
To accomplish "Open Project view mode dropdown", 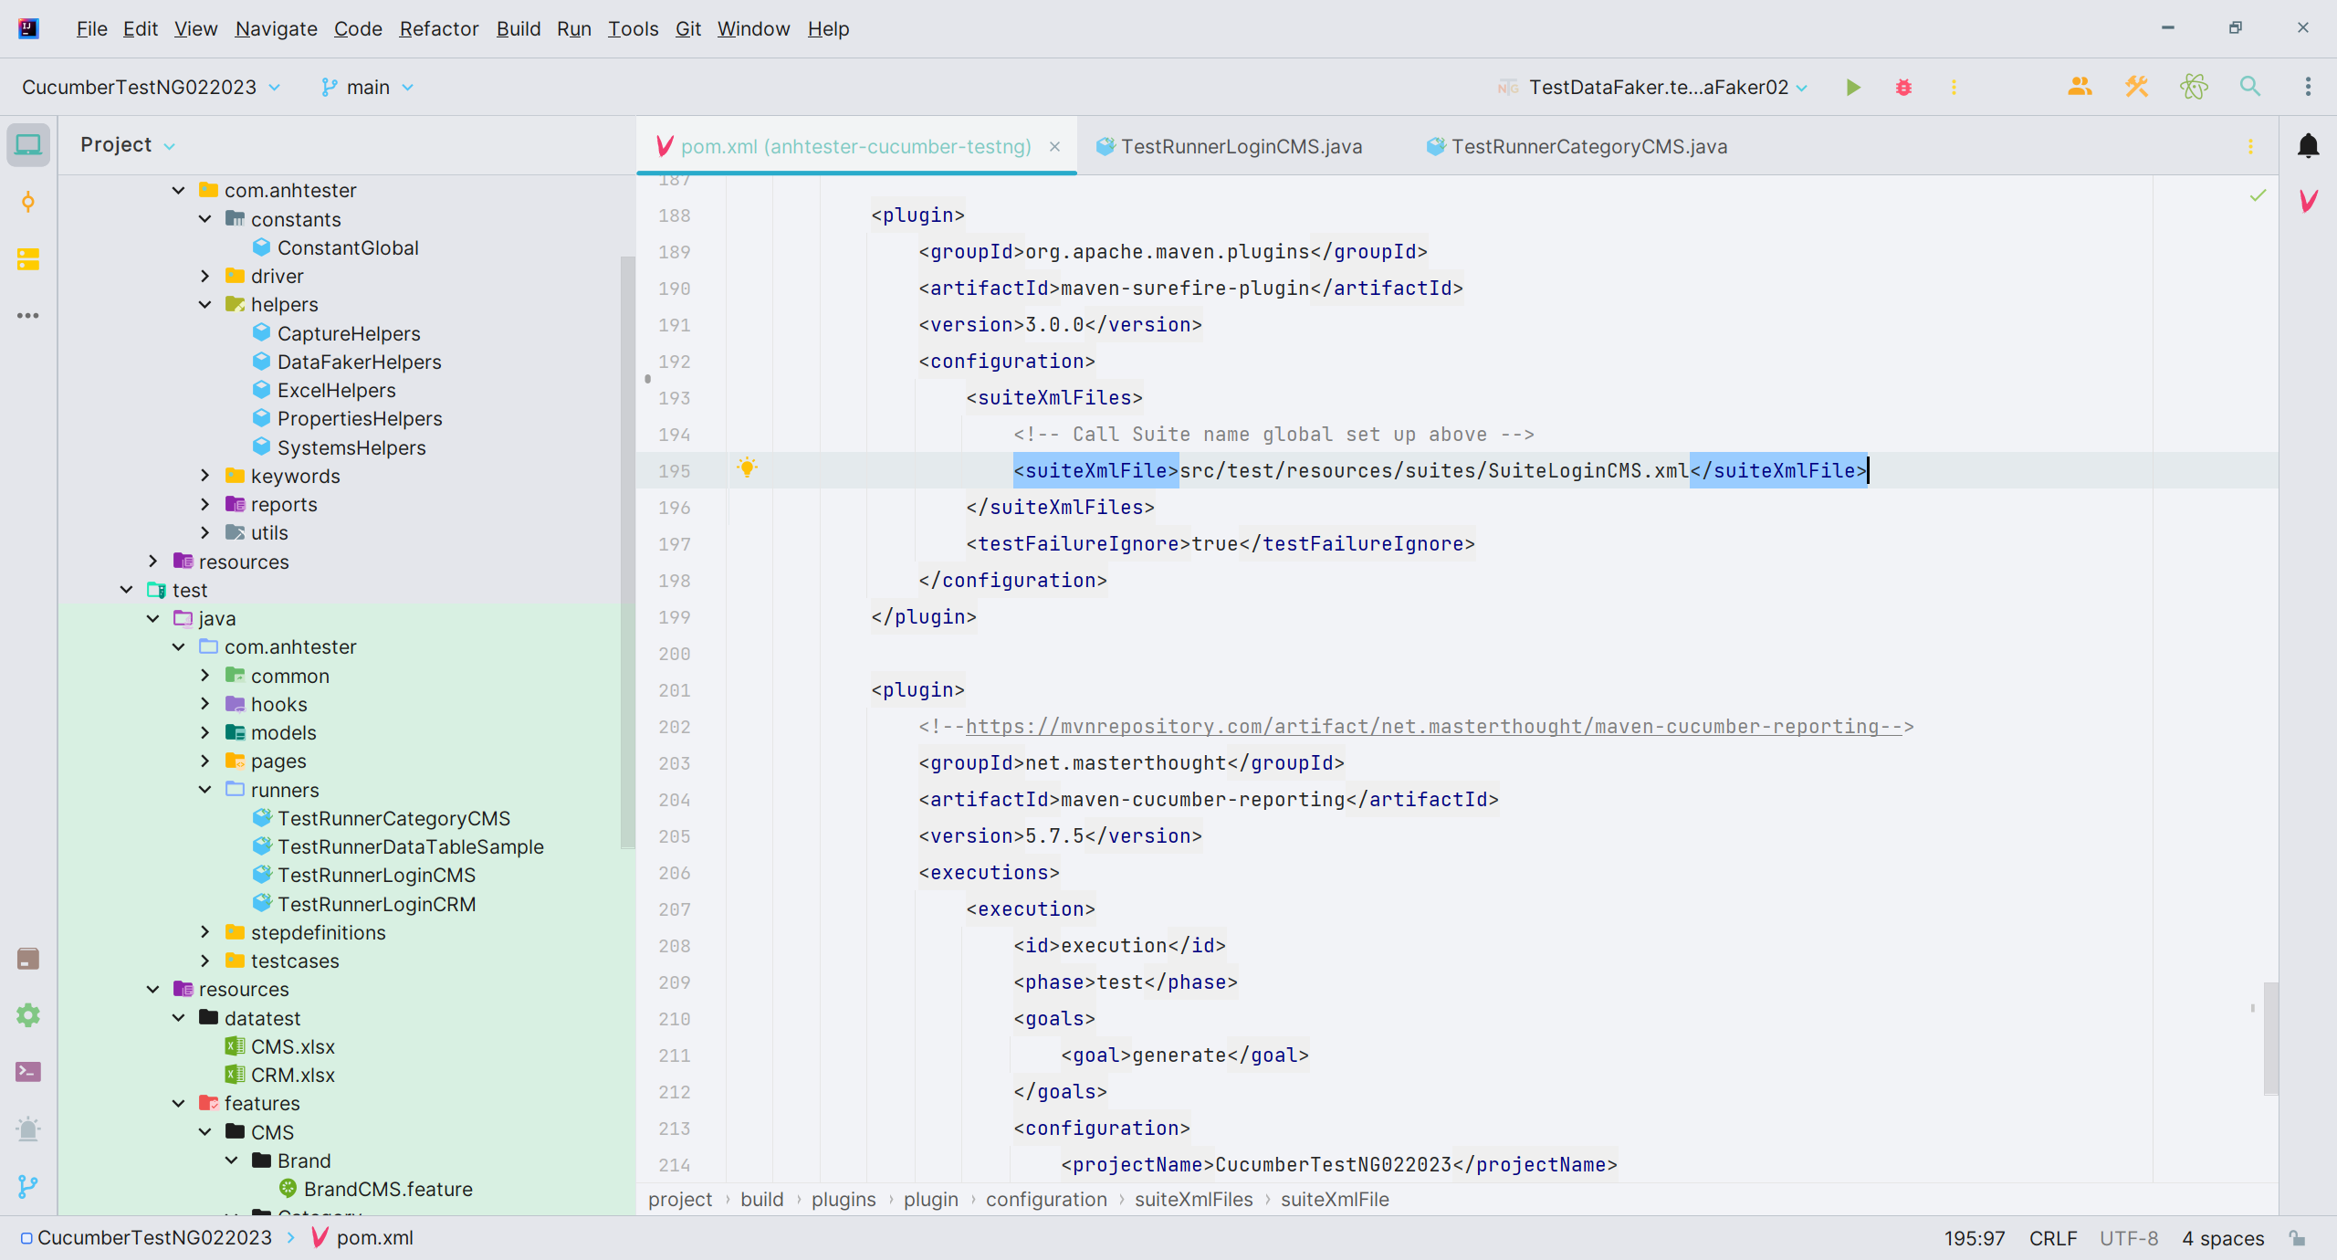I will pos(127,145).
